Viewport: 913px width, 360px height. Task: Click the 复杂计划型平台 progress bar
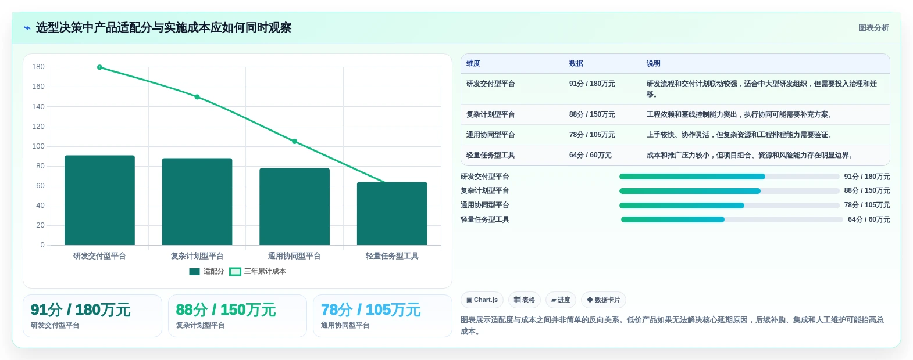(x=729, y=191)
